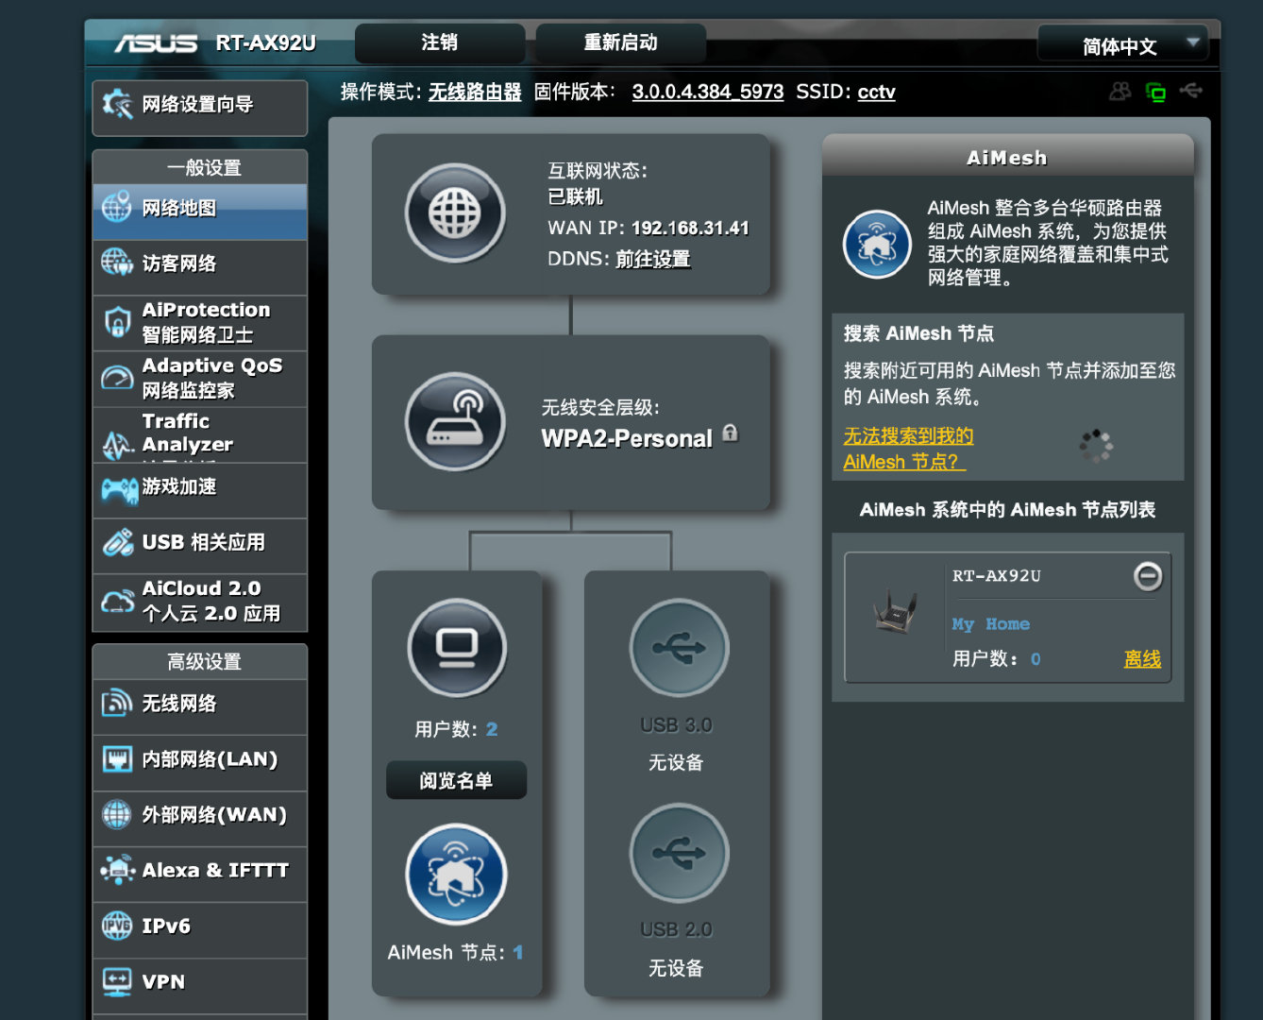Viewport: 1263px width, 1020px height.
Task: Select the Adaptive QoS 网络监控家 icon
Action: point(199,377)
